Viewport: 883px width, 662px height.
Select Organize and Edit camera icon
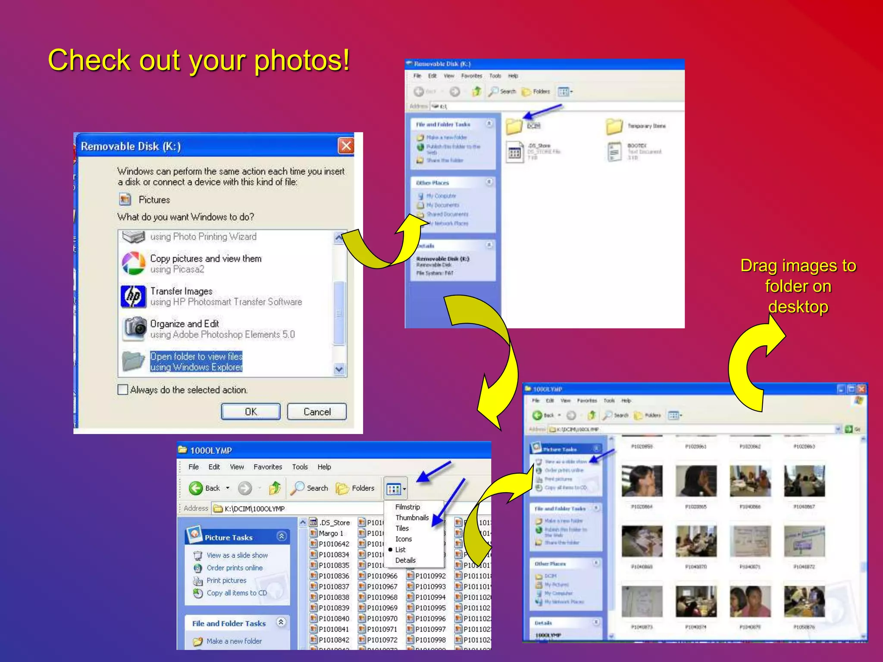(135, 328)
